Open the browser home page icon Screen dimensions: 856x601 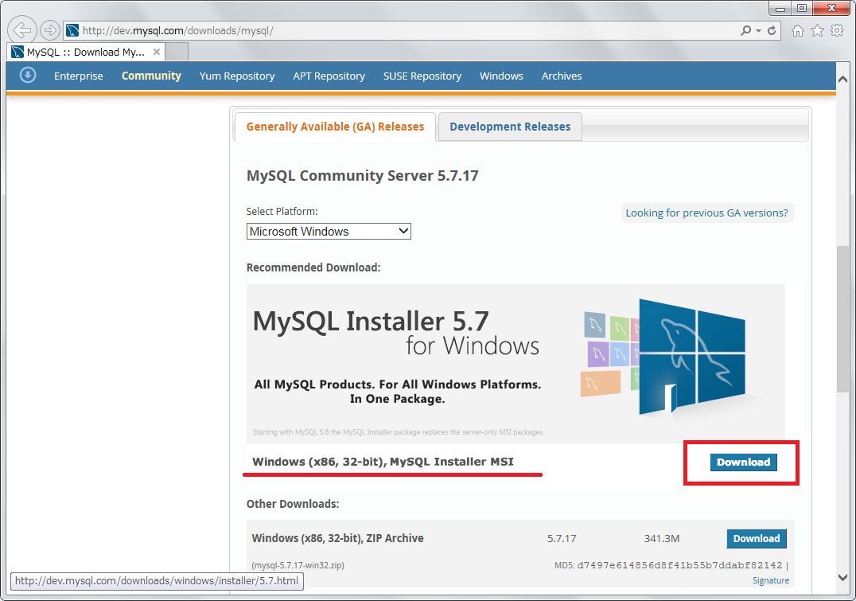tap(798, 30)
